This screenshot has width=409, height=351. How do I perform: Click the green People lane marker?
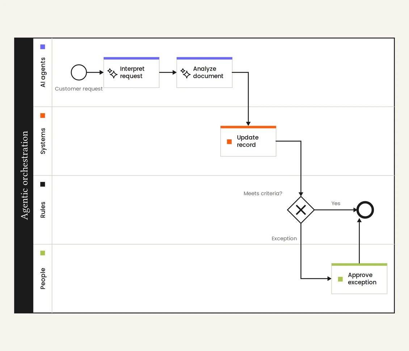[x=43, y=253]
